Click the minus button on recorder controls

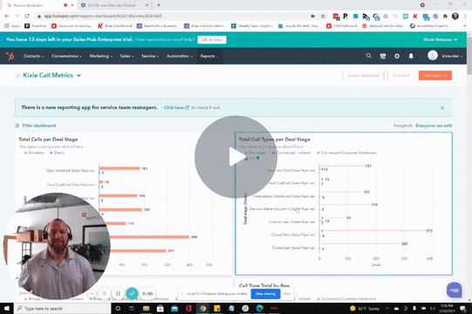click(x=92, y=293)
